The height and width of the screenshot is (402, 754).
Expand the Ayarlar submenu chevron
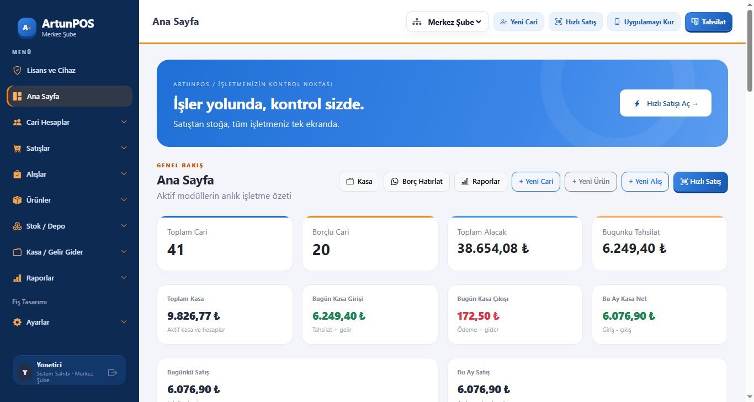click(x=124, y=322)
